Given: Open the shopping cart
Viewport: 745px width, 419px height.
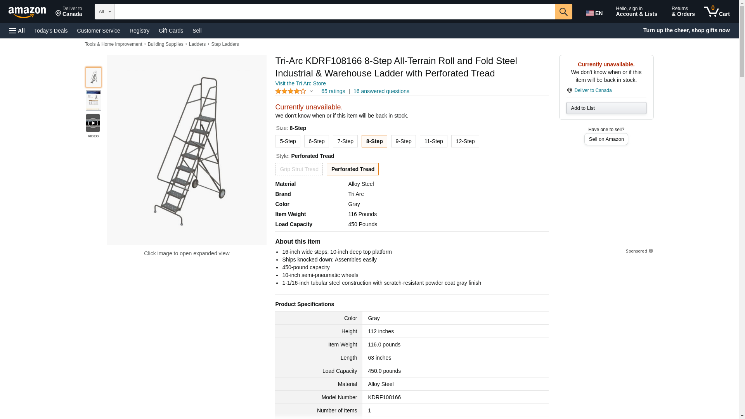Looking at the screenshot, I should pos(717,12).
